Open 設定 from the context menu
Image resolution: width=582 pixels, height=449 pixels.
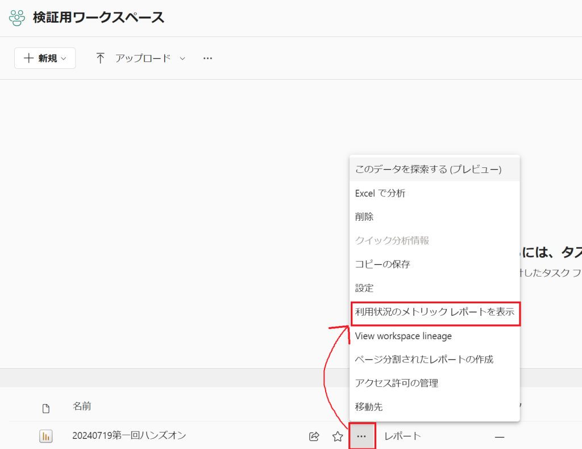(x=364, y=288)
